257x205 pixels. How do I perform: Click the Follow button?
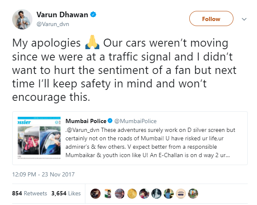[211, 18]
